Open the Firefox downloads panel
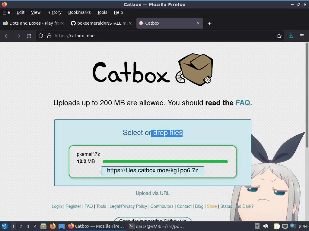309x231 pixels. (291, 36)
